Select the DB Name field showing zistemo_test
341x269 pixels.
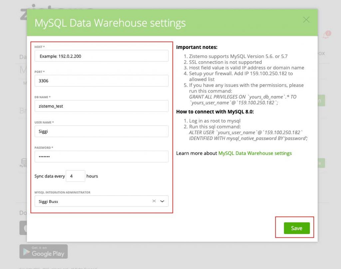click(x=101, y=106)
